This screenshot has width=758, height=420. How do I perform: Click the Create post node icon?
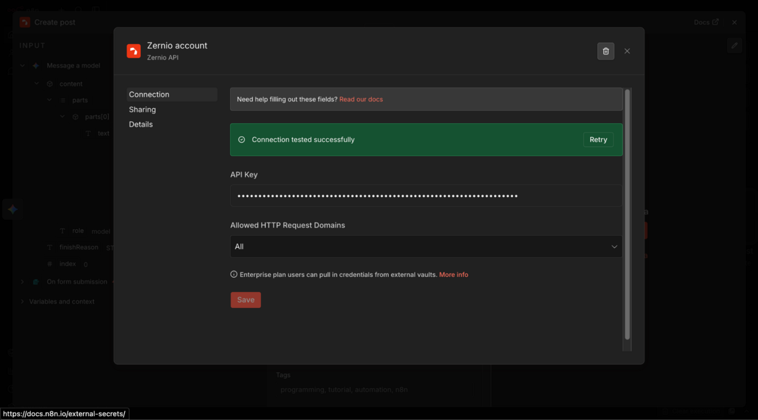24,22
